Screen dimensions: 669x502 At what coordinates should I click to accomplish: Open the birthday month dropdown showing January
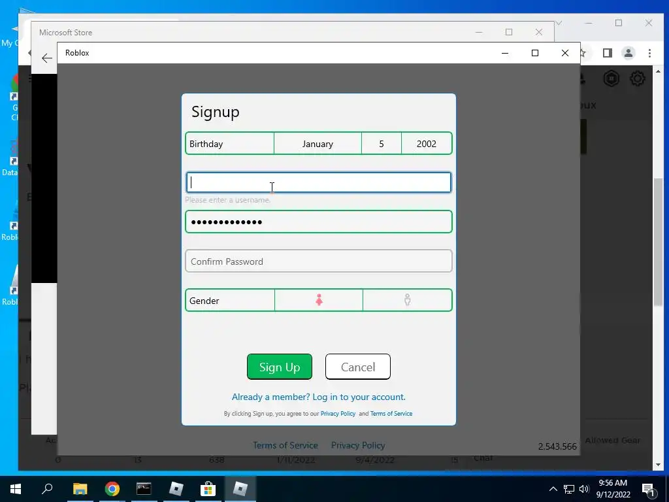coord(318,143)
